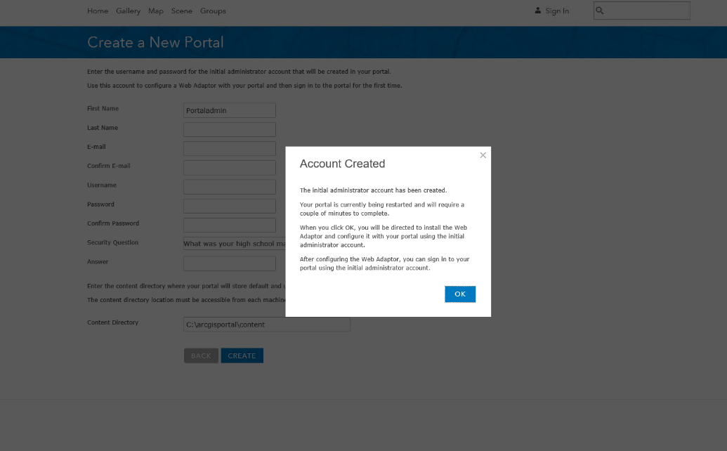Open the Gallery menu item
This screenshot has width=727, height=451.
click(129, 11)
